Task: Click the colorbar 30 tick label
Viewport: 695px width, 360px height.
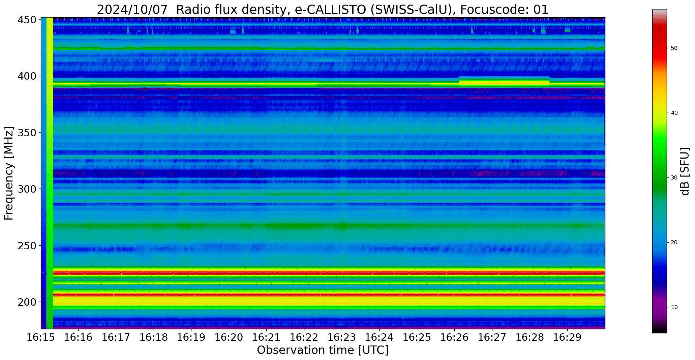Action: point(674,178)
